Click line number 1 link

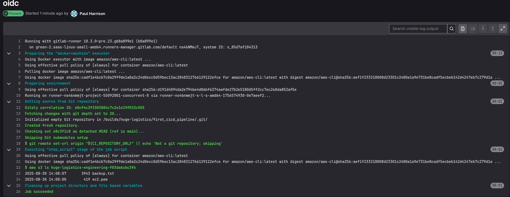coord(20,41)
